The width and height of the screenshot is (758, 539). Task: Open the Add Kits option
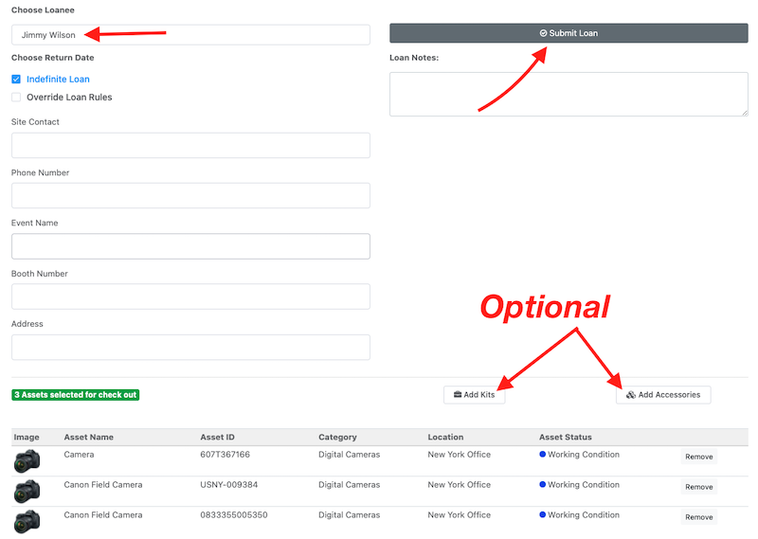(474, 395)
